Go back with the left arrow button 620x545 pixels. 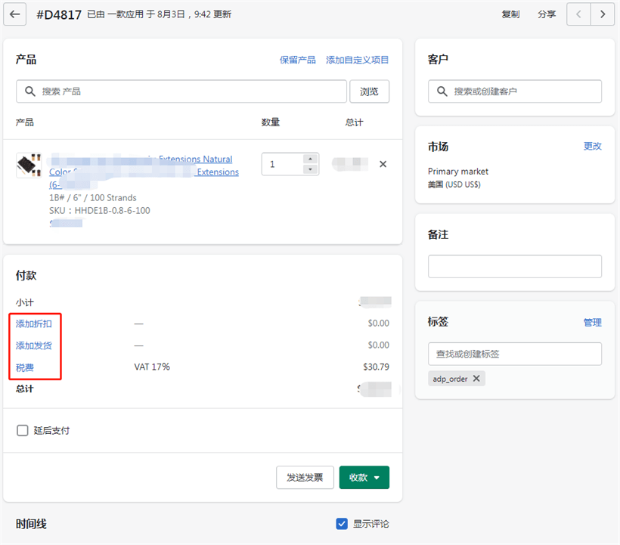pyautogui.click(x=14, y=14)
